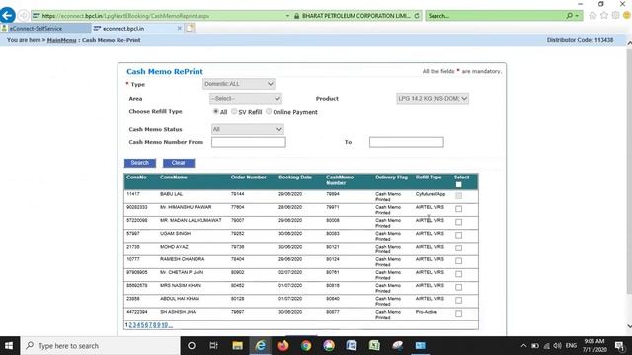Open a new tab with the blank tab button
The height and width of the screenshot is (355, 632).
pyautogui.click(x=190, y=28)
